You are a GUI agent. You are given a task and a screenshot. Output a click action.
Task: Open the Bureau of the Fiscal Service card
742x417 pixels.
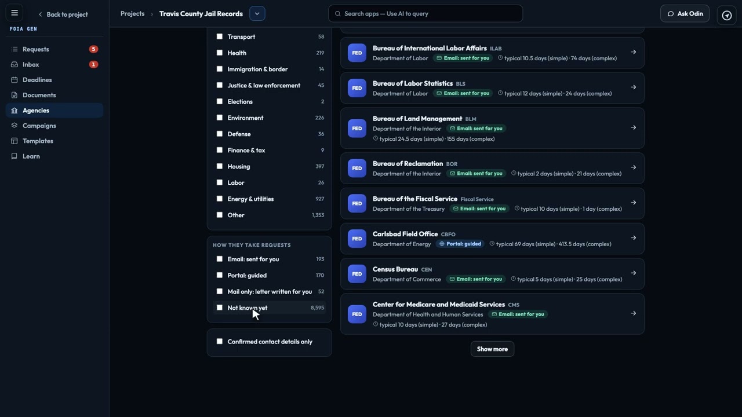(492, 203)
